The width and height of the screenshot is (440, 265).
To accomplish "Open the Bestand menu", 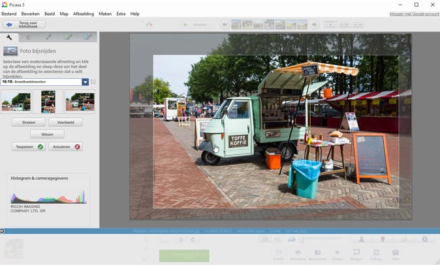I will coord(9,14).
